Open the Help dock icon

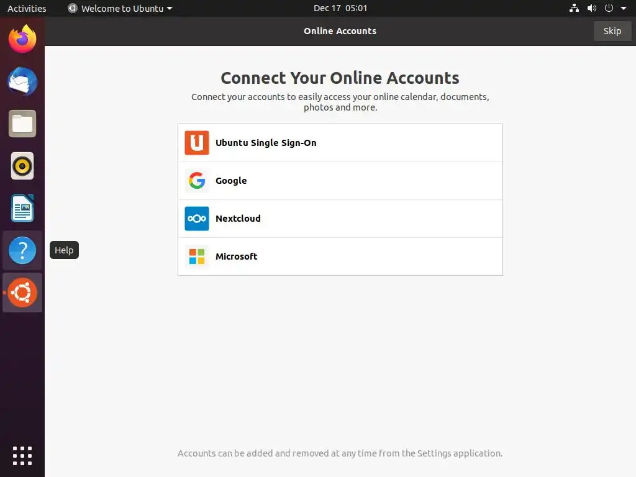pyautogui.click(x=22, y=250)
